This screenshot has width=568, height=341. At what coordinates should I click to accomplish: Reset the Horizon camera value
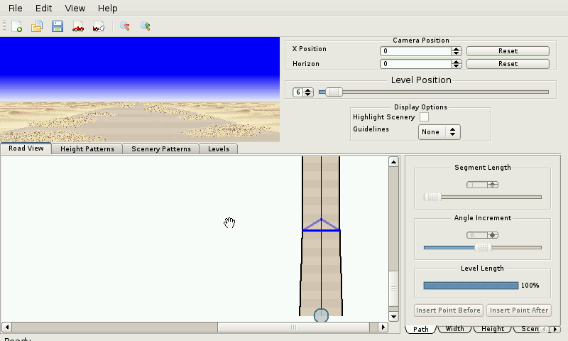click(x=508, y=64)
